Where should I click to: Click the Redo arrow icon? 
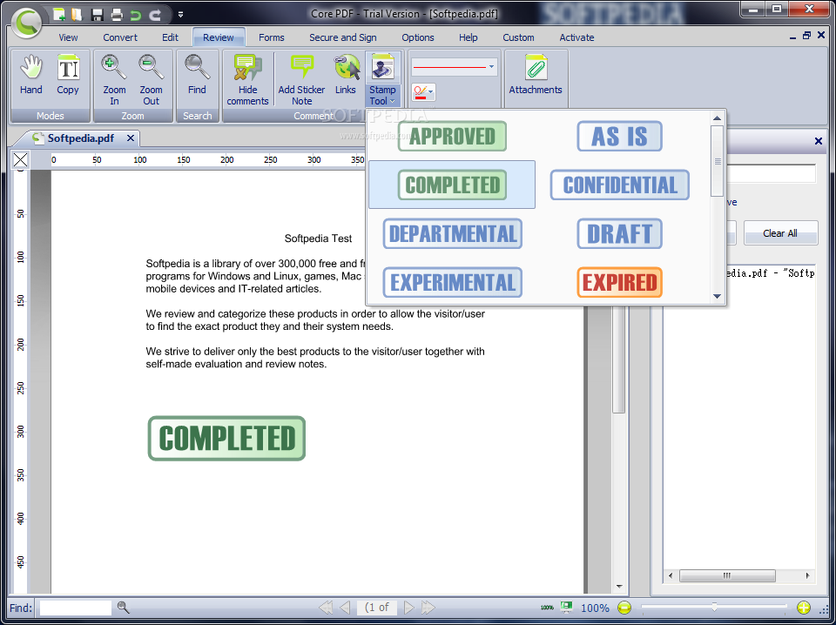pyautogui.click(x=155, y=15)
